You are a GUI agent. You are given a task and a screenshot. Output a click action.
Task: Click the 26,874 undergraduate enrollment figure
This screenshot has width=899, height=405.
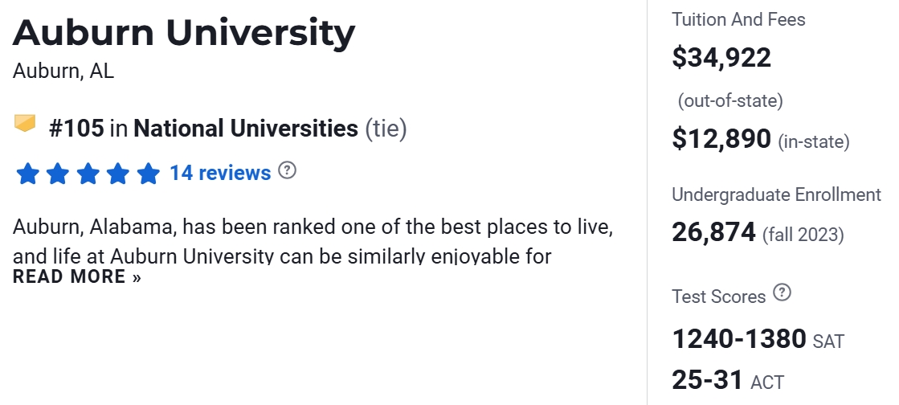(x=713, y=233)
